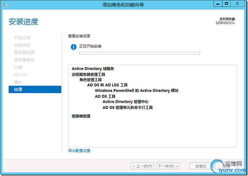
Task: Click the 正在开始安装 status text
Action: point(90,46)
